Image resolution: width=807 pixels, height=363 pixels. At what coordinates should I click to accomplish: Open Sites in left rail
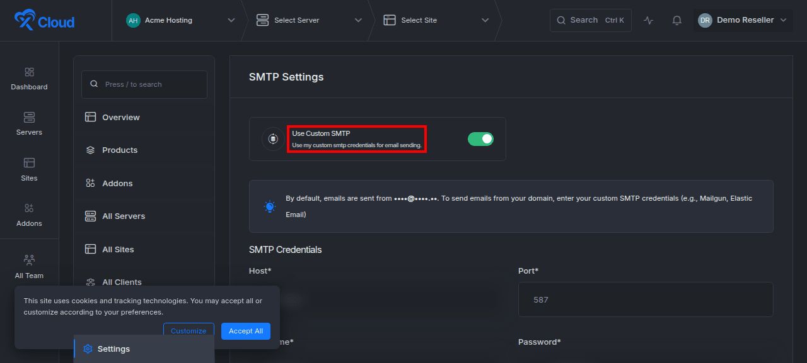[x=29, y=170]
